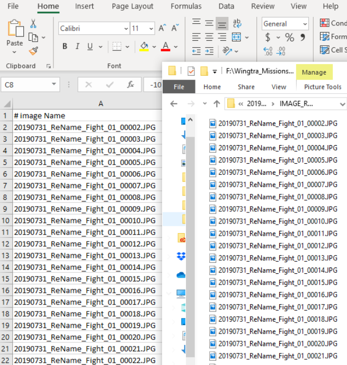Click the yellow Manage contextual tab
This screenshot has width=347, height=365.
(314, 72)
